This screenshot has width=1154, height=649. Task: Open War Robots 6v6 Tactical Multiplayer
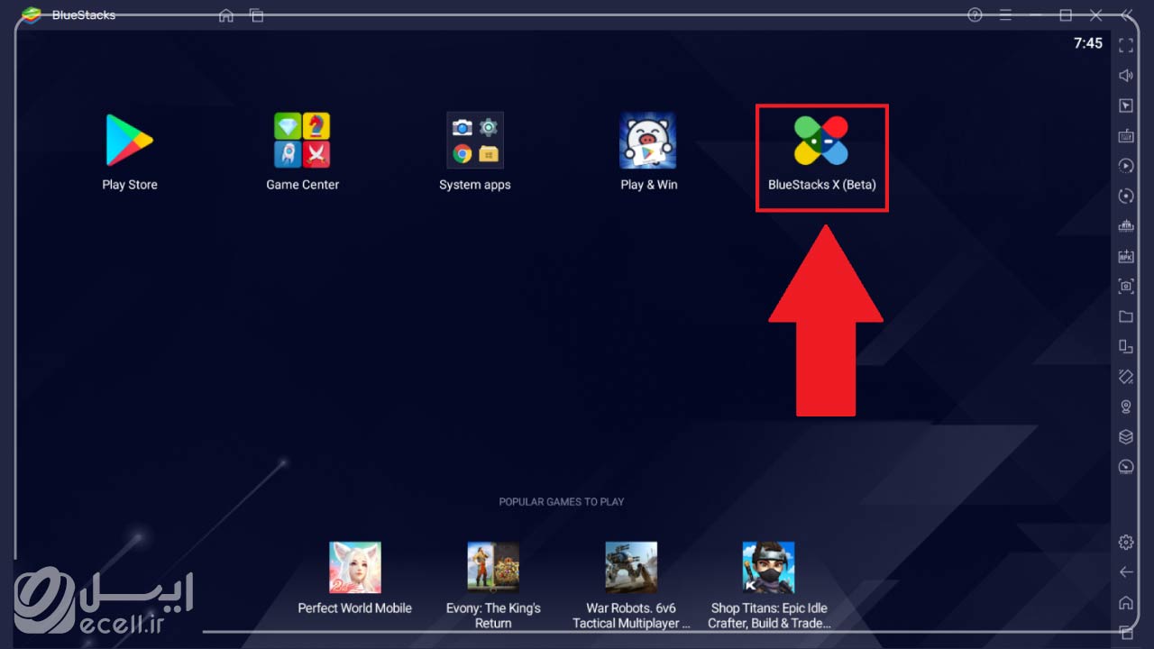(631, 568)
